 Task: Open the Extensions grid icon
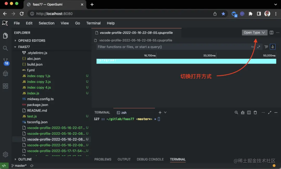click(x=5, y=86)
